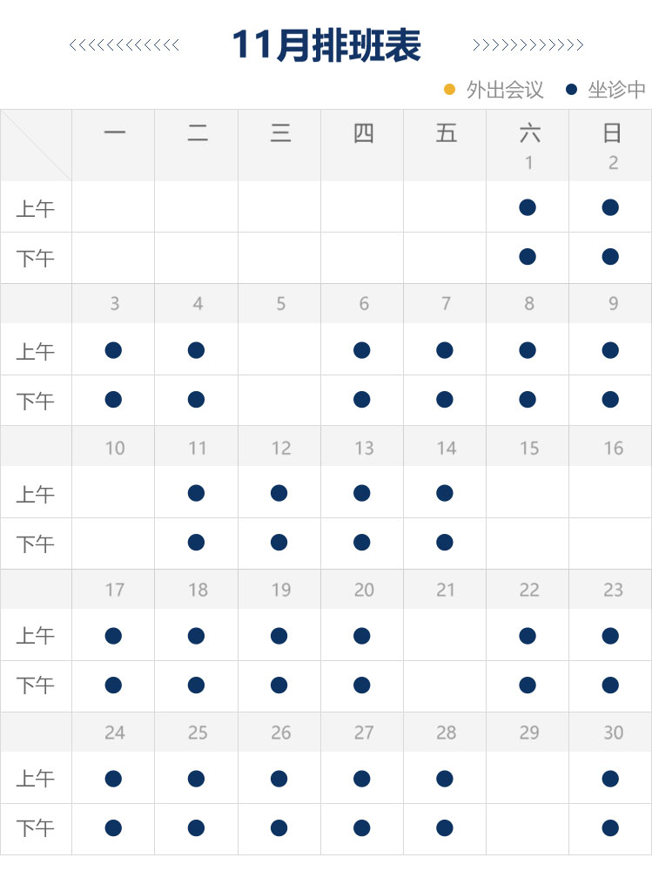Screen dimensions: 652x871
Task: Select the 三 Wednesday column header
Action: pyautogui.click(x=280, y=133)
